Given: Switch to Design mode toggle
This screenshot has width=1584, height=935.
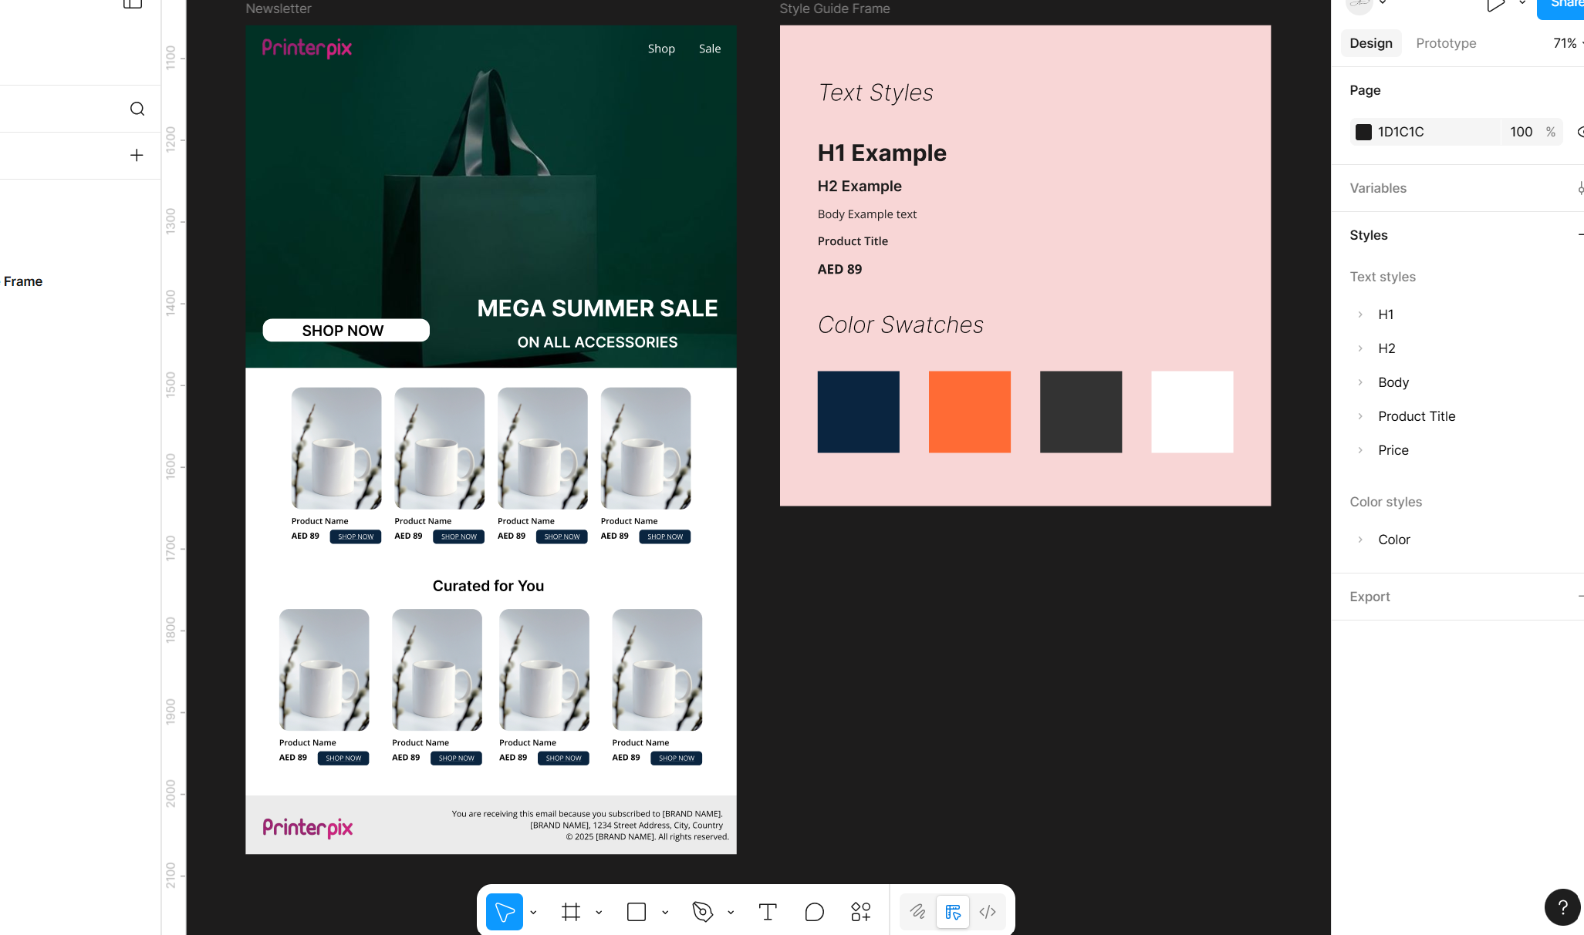Looking at the screenshot, I should (953, 912).
